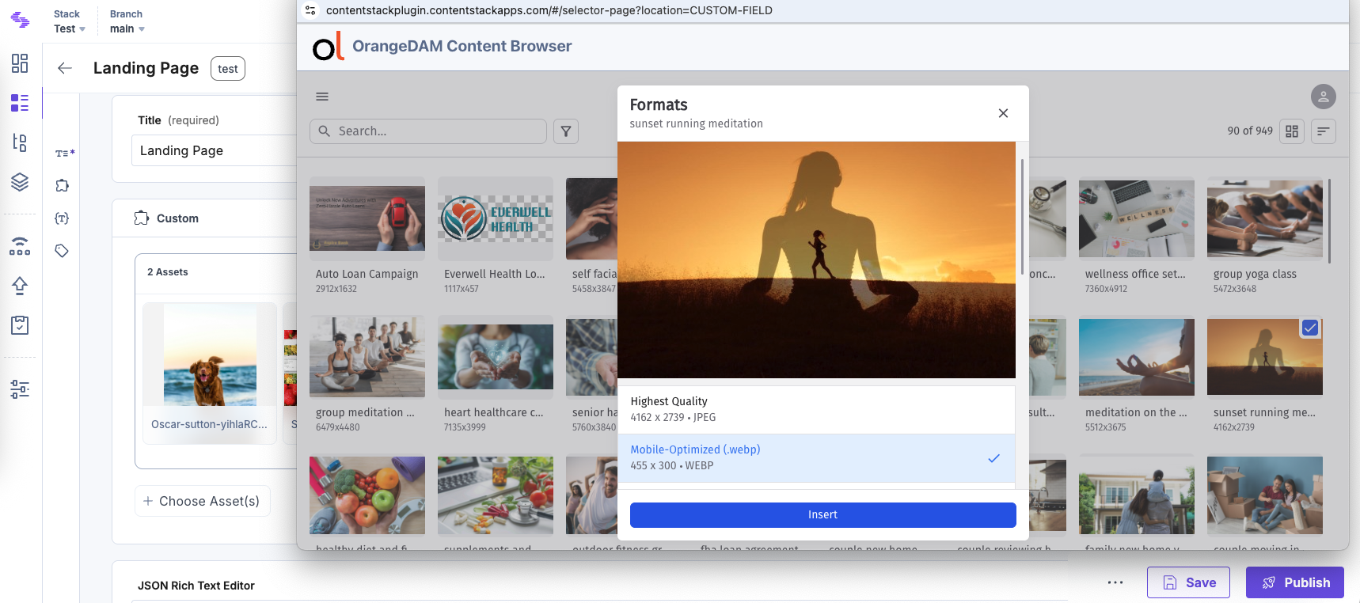Go back using the arrow beside Landing Page
This screenshot has height=603, width=1360.
pyautogui.click(x=65, y=68)
